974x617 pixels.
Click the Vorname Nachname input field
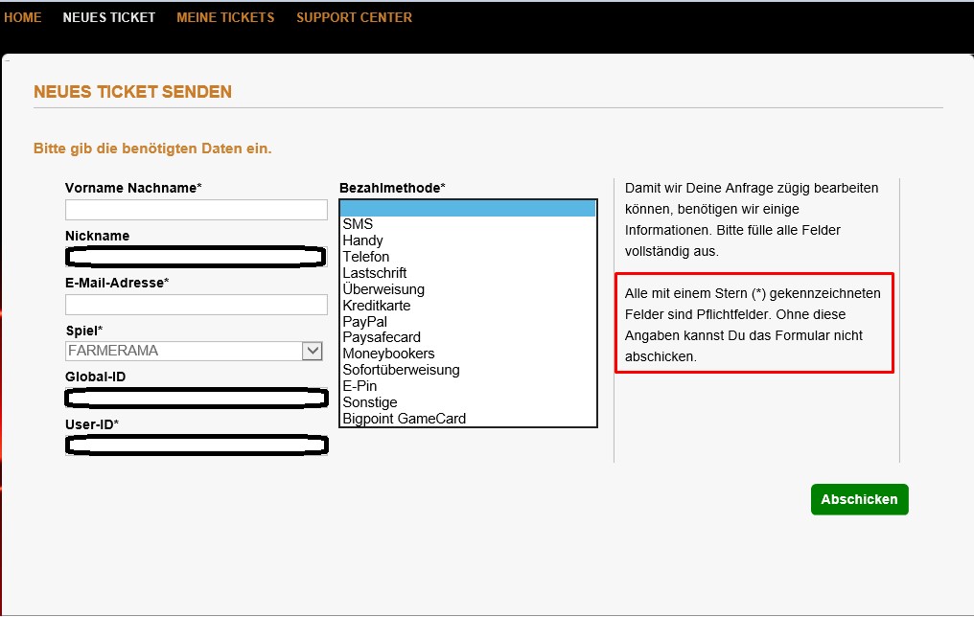click(x=197, y=210)
